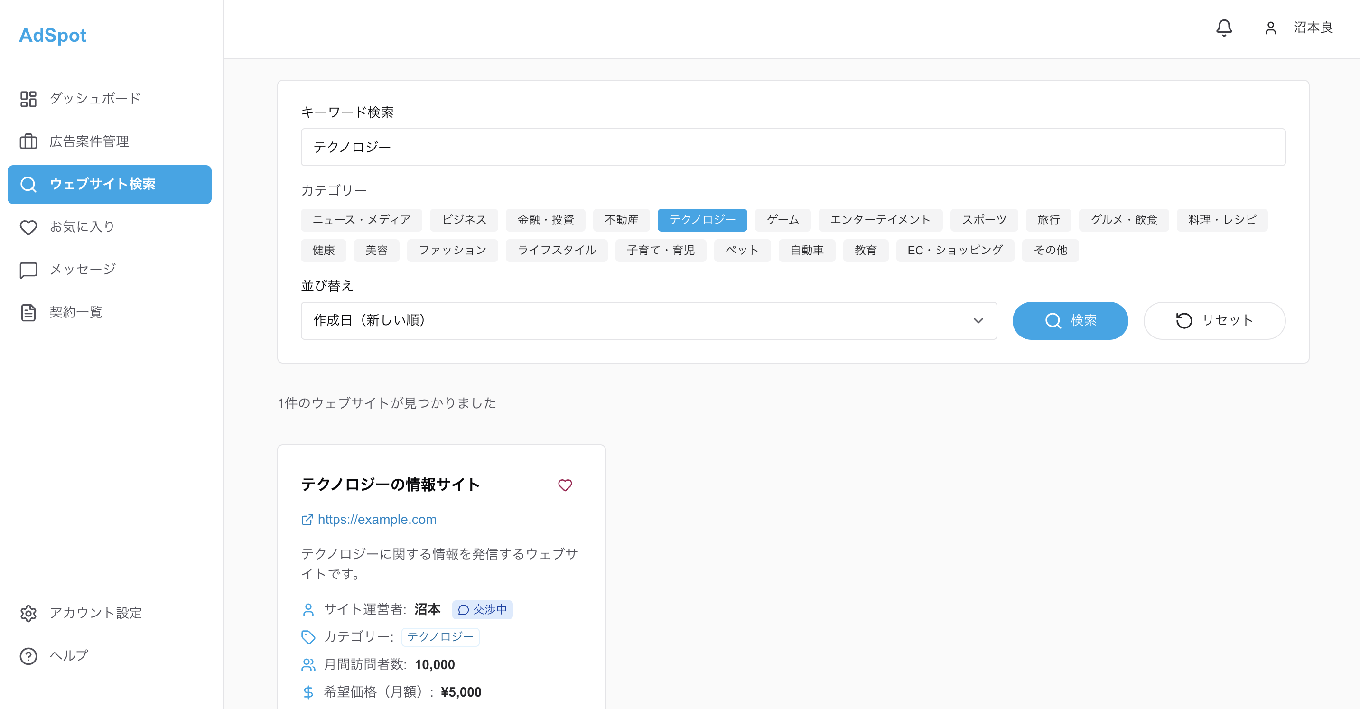Enable the ゲーム category filter

[782, 220]
